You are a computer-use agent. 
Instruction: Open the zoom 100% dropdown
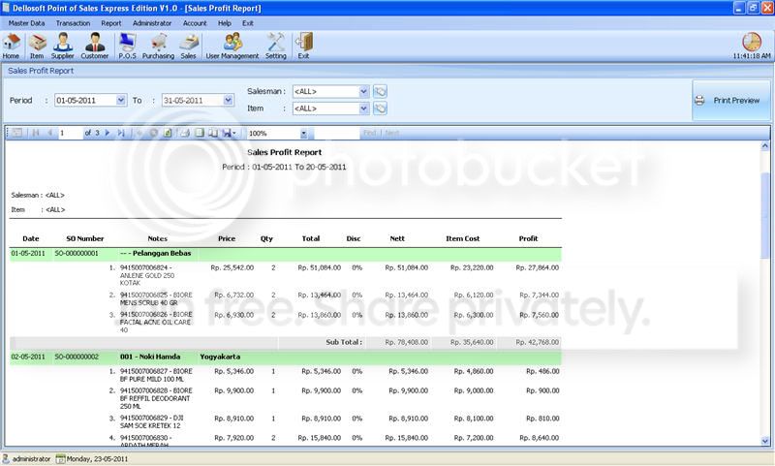click(x=303, y=134)
